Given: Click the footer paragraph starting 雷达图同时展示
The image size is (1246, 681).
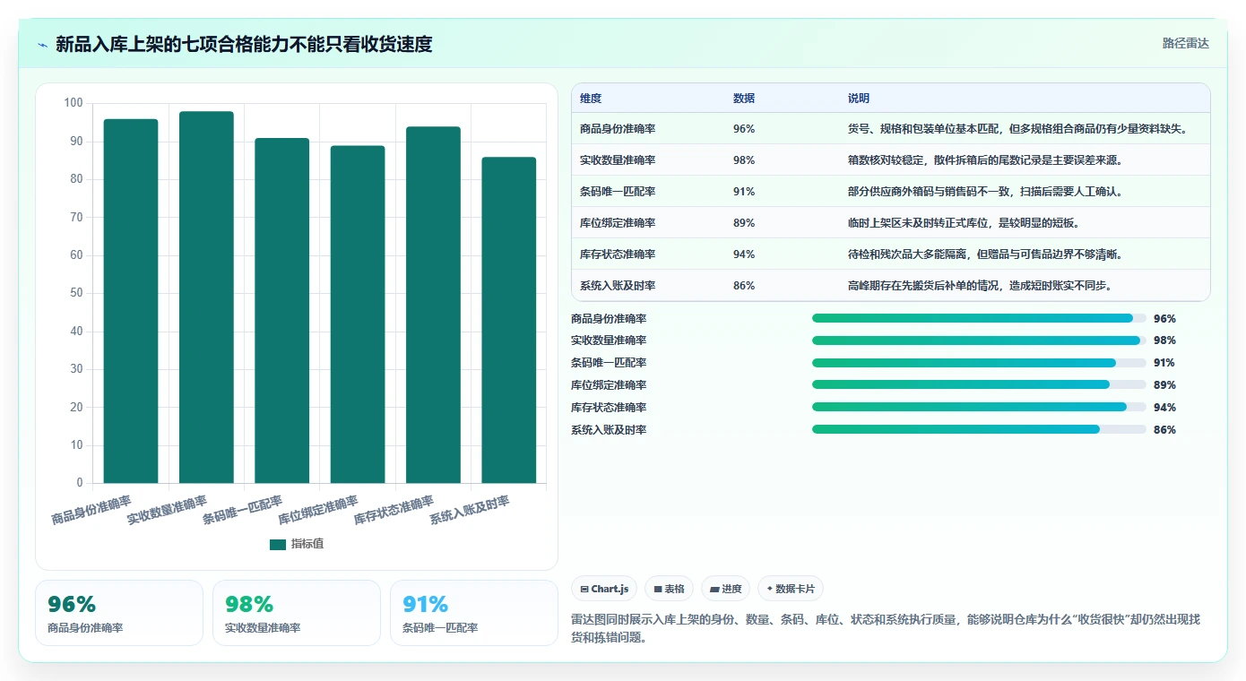Looking at the screenshot, I should coord(886,628).
